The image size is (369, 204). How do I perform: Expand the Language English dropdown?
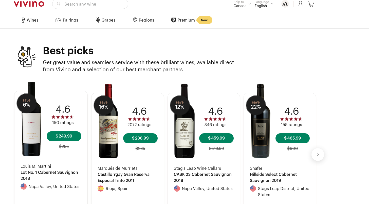pos(264,4)
